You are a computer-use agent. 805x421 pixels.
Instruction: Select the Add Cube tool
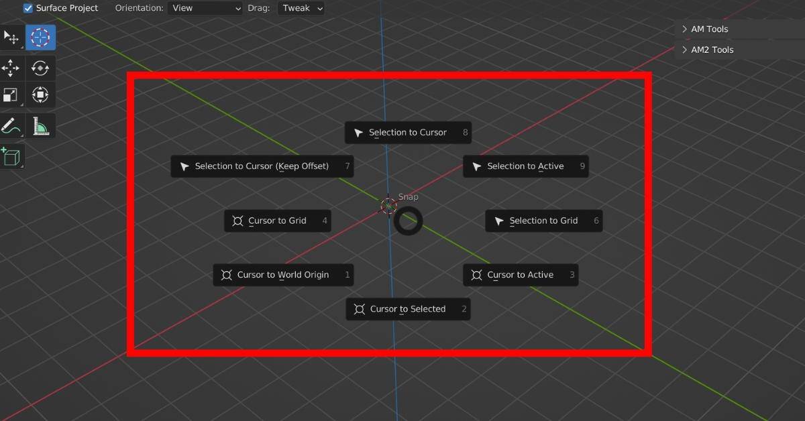pyautogui.click(x=11, y=156)
